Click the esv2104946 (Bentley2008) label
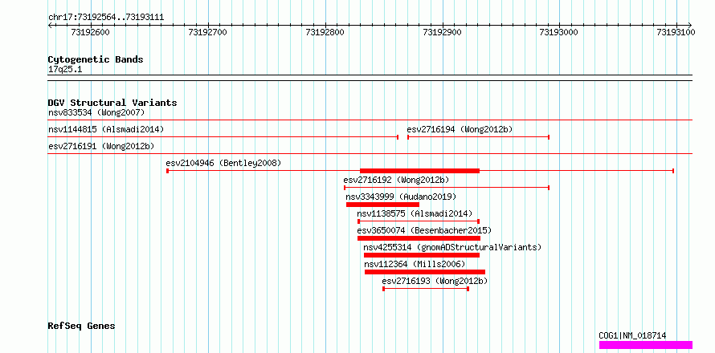715x353 pixels. [223, 163]
